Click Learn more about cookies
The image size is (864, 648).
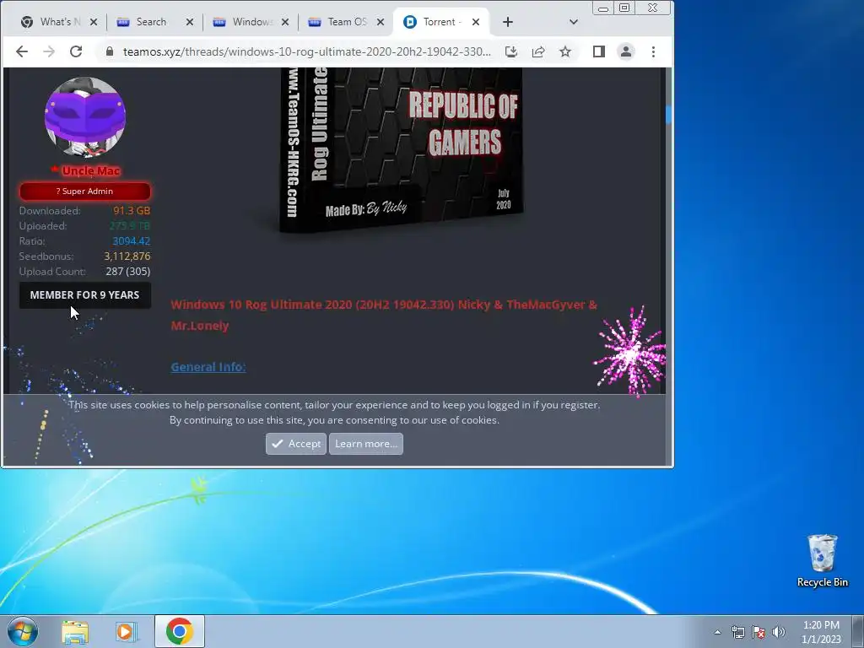tap(366, 444)
